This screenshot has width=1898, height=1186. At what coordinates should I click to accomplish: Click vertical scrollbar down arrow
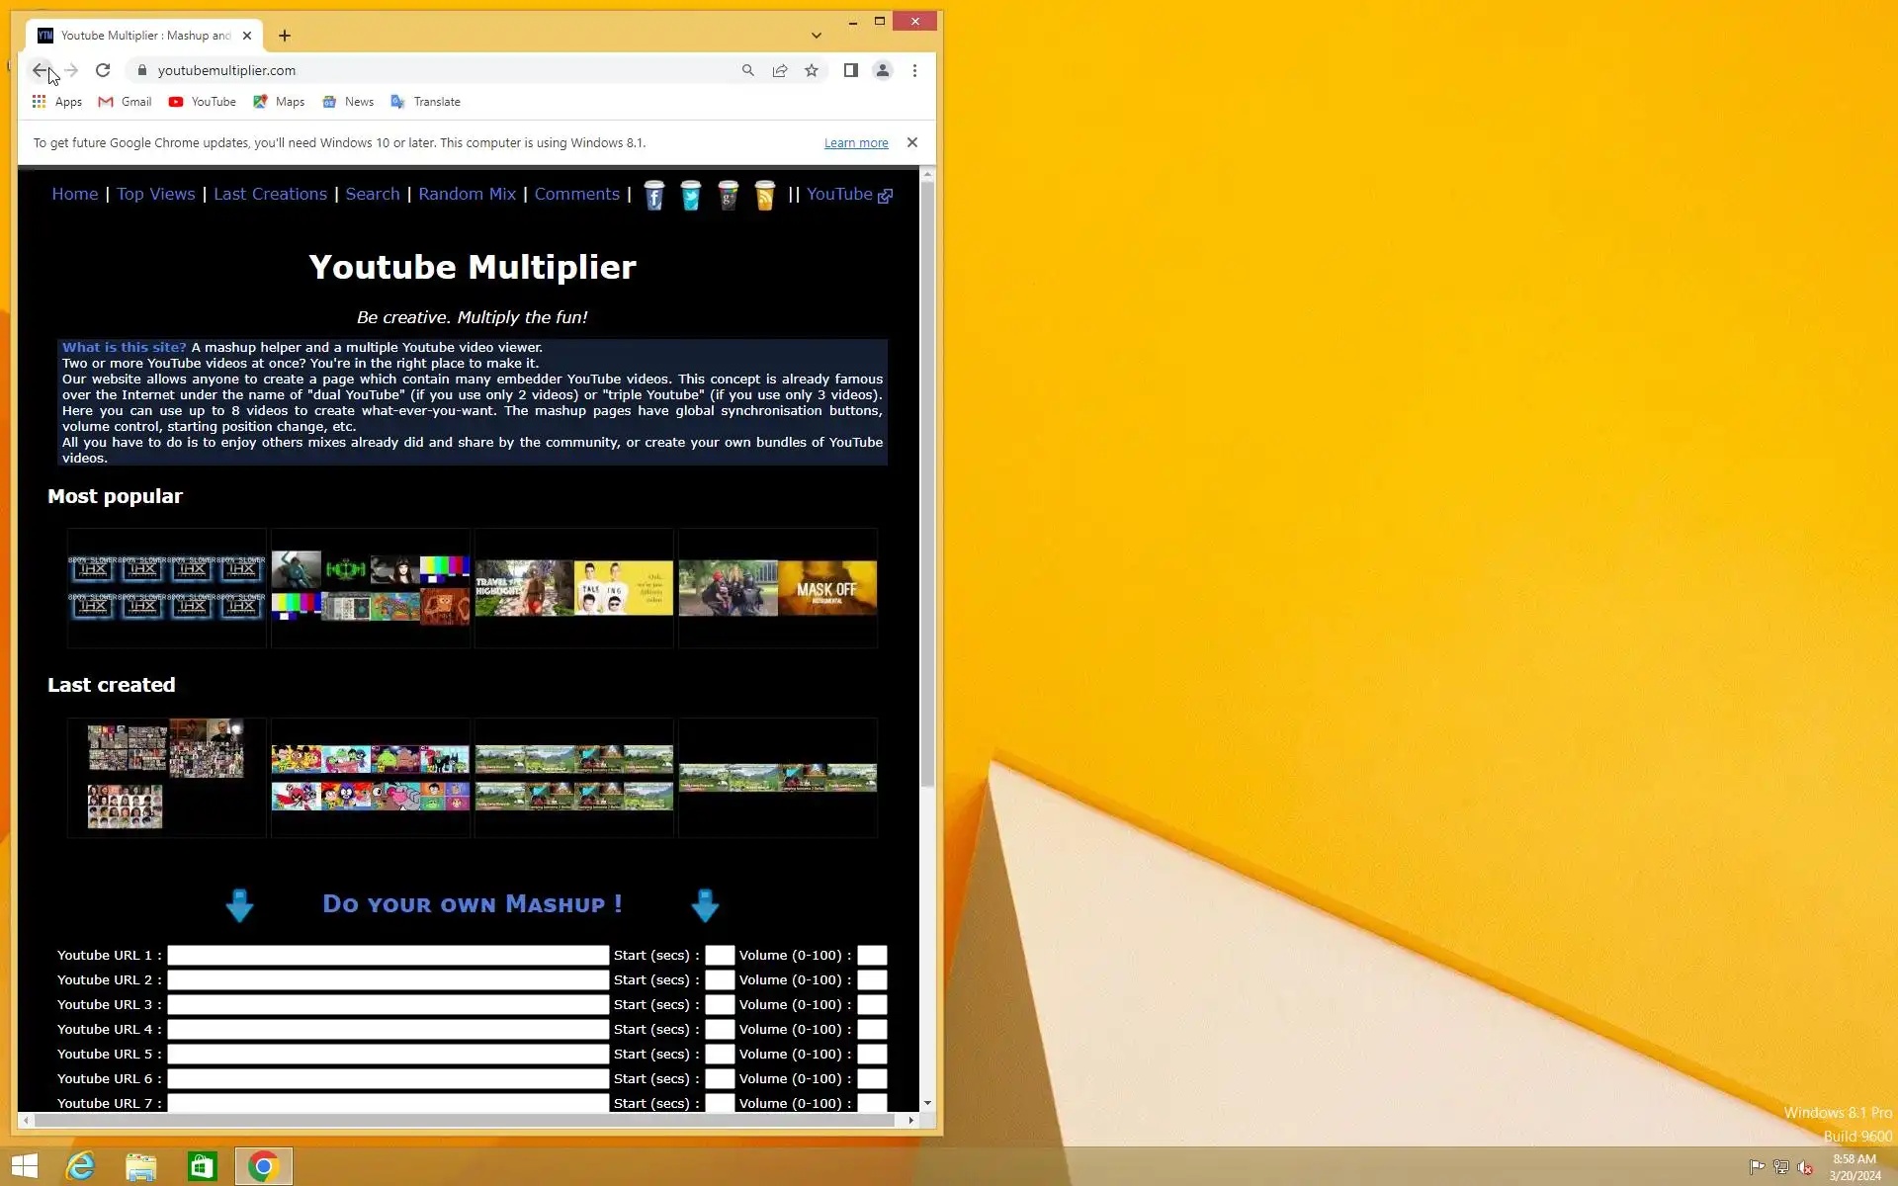point(927,1102)
